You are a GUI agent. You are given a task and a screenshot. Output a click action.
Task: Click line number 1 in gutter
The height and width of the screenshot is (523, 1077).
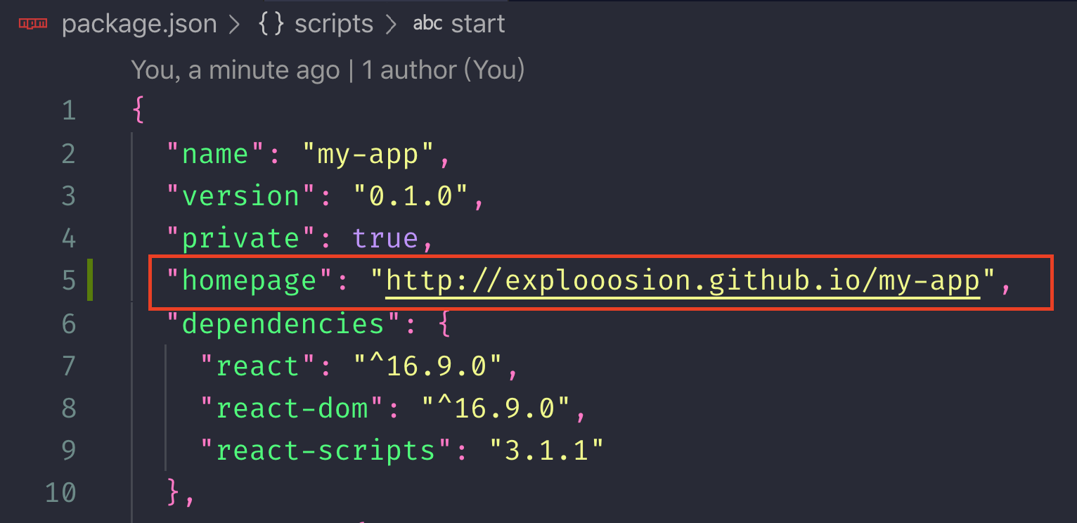click(68, 111)
